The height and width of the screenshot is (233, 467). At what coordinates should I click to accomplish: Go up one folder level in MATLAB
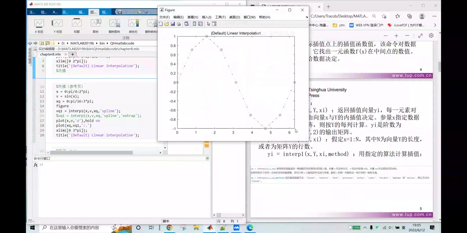pyautogui.click(x=42, y=43)
